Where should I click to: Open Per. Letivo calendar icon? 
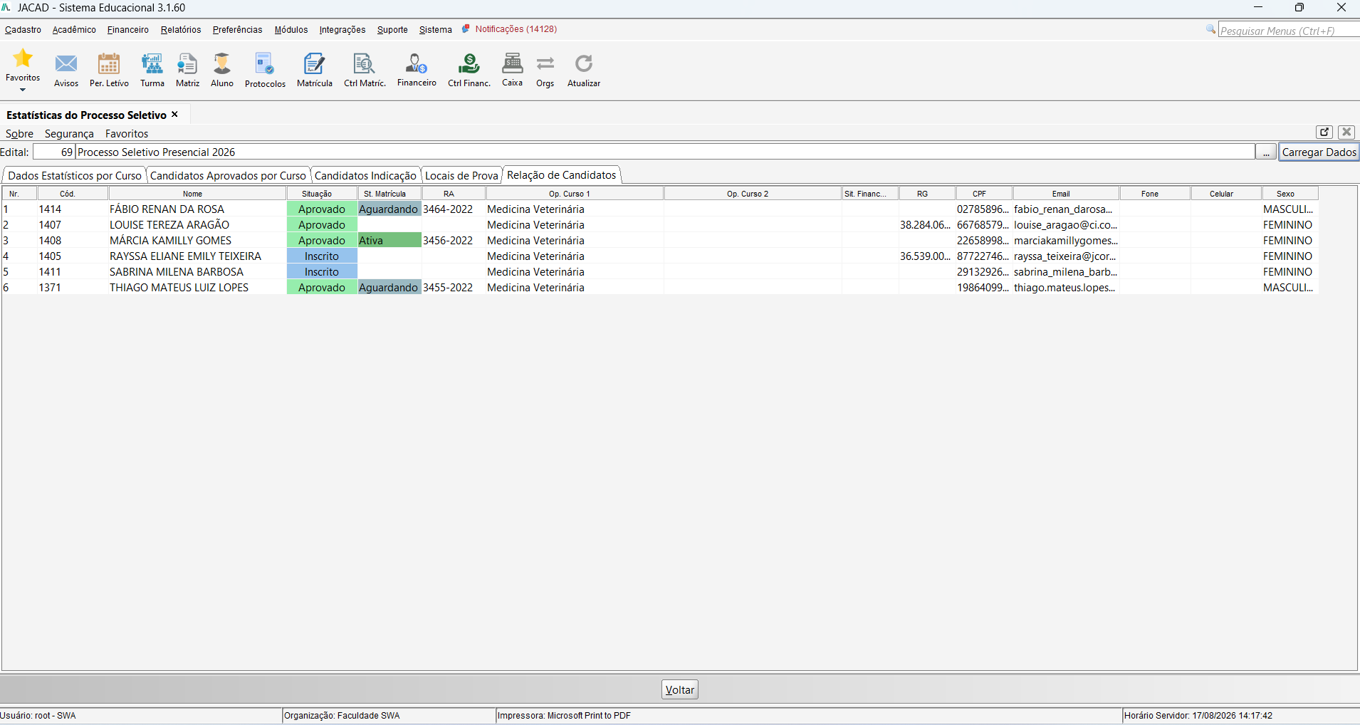point(109,64)
